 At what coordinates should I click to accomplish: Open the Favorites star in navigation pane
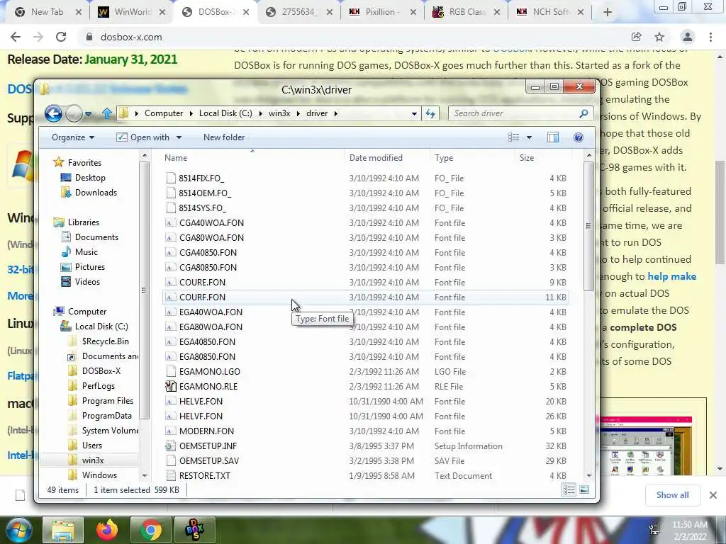58,162
